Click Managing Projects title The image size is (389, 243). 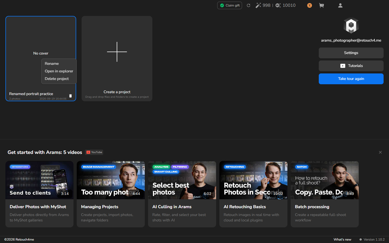[x=100, y=207]
